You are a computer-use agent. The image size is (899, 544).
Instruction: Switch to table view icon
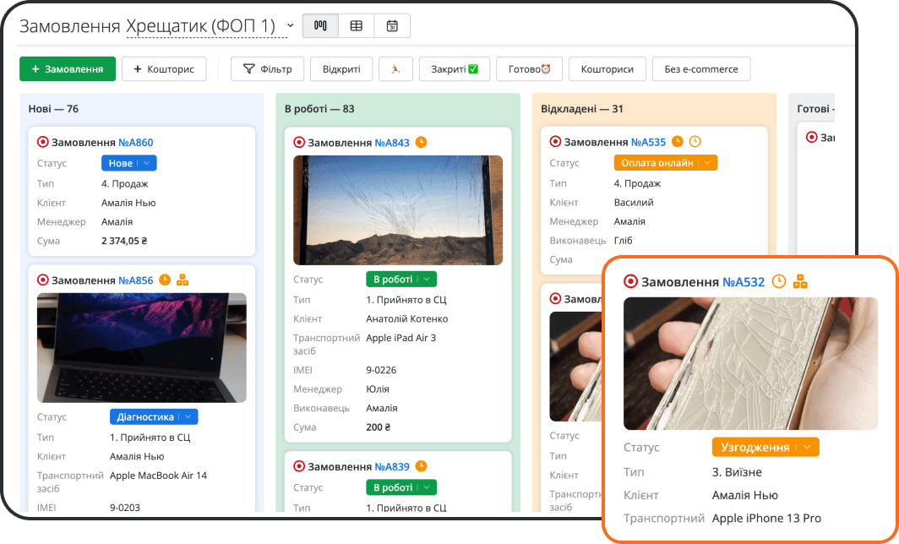click(x=356, y=26)
